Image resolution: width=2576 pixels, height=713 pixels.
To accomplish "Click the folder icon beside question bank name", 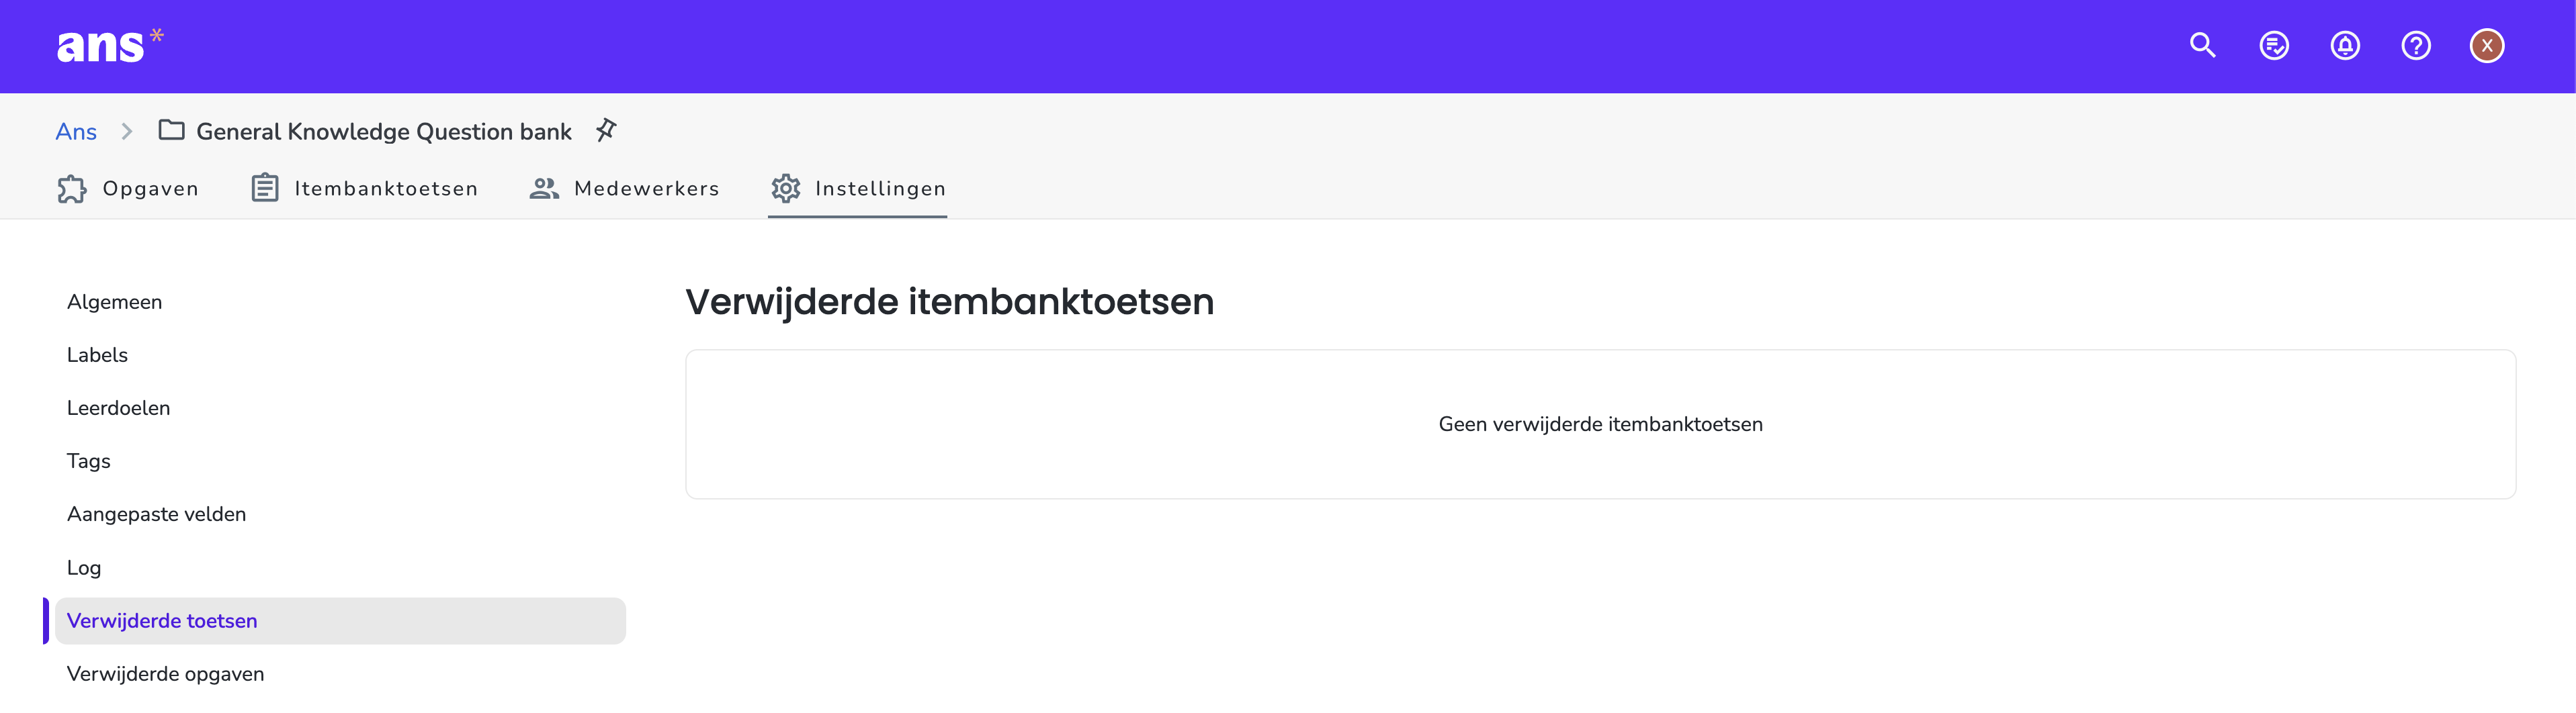I will pos(171,130).
